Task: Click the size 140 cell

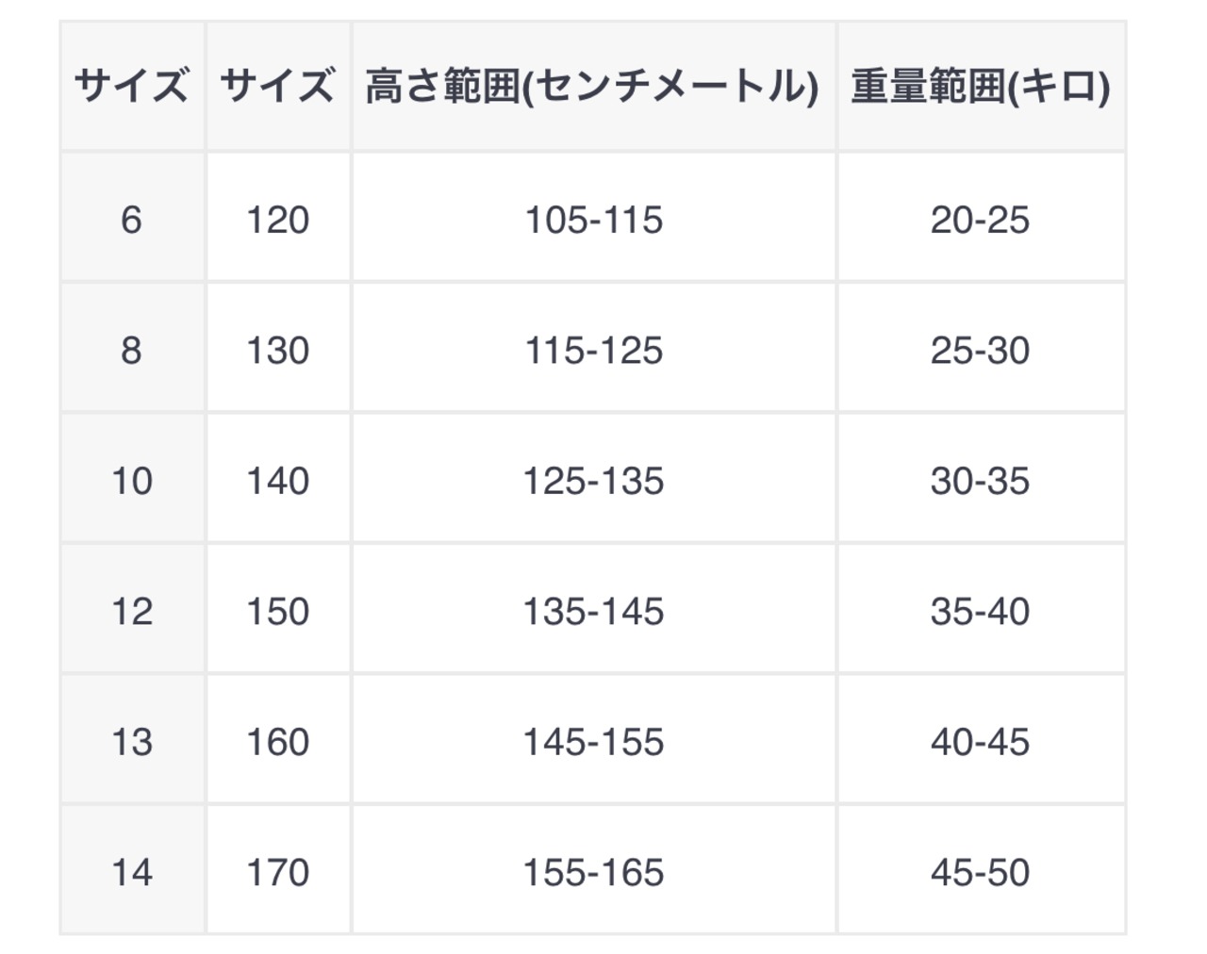Action: click(x=278, y=478)
